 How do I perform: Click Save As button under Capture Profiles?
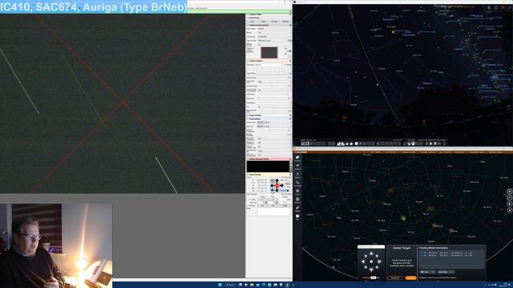(x=274, y=22)
